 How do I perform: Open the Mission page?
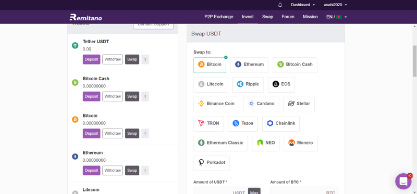(310, 17)
